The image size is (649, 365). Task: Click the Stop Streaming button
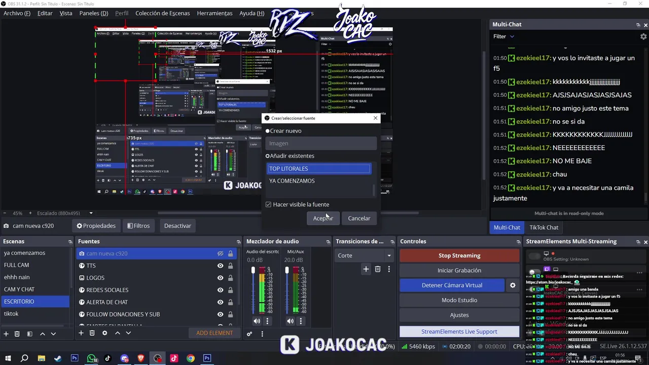point(459,255)
